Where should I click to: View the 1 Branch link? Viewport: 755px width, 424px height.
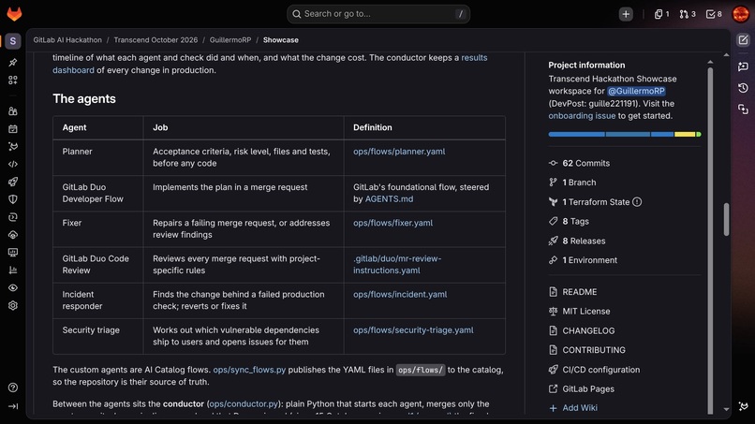572,183
